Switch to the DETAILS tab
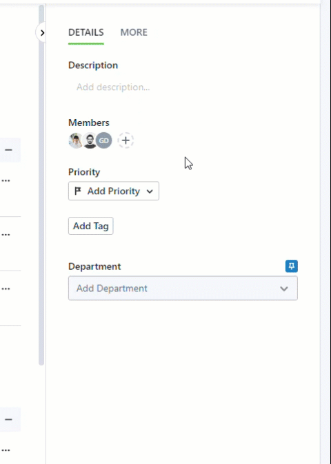Screen dimensions: 331x464 (x=86, y=32)
